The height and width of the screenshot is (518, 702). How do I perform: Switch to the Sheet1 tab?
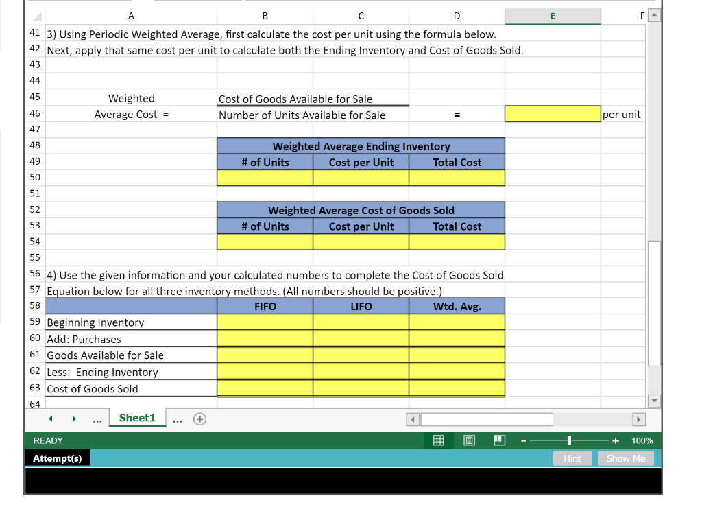tap(137, 418)
